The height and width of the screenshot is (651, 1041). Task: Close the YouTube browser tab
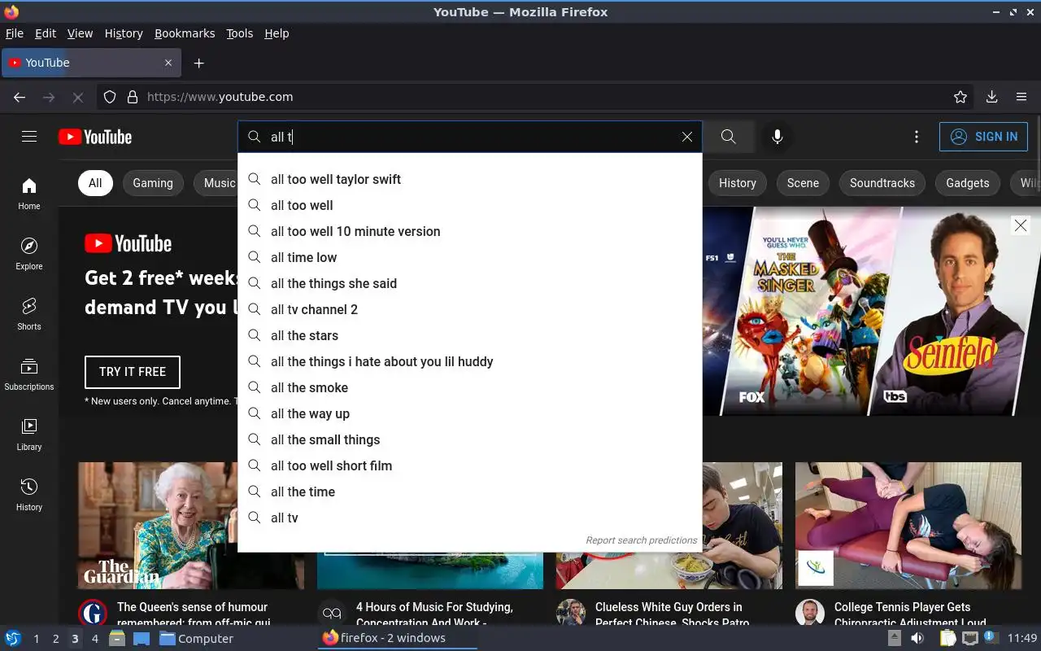point(168,63)
